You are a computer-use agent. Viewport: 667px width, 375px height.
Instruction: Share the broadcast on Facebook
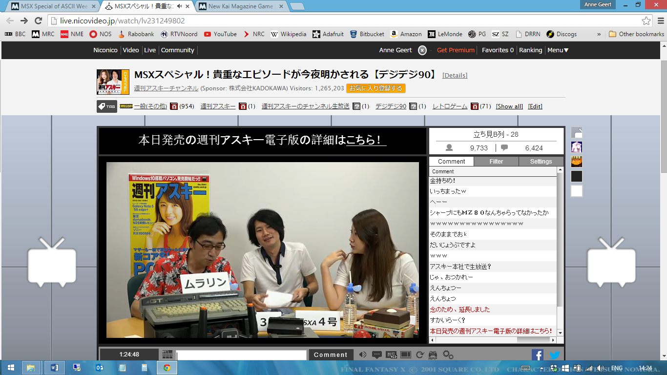coord(538,355)
